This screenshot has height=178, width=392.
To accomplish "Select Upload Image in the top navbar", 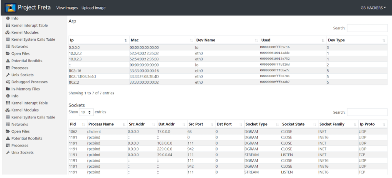I will point(93,8).
